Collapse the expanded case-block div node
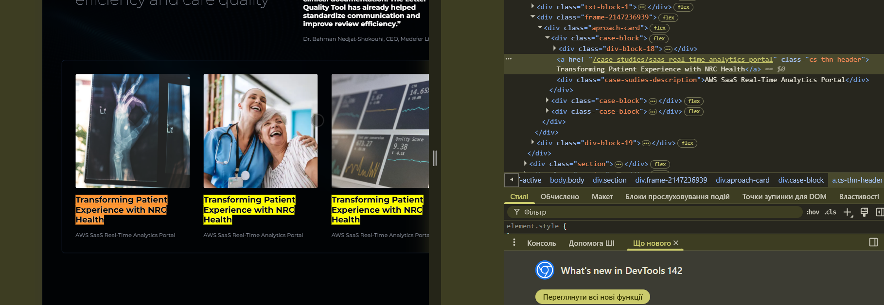Viewport: 884px width, 305px height. 547,38
